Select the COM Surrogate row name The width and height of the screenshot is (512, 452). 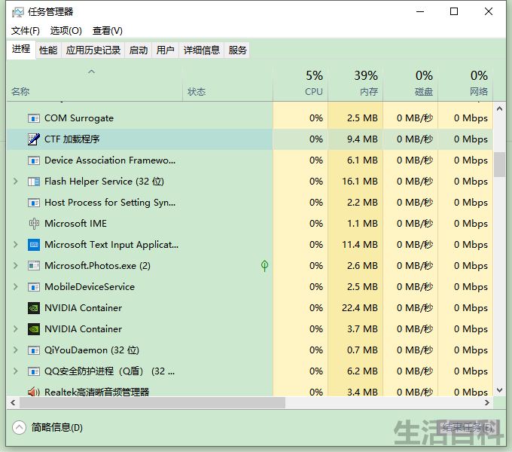pos(79,118)
